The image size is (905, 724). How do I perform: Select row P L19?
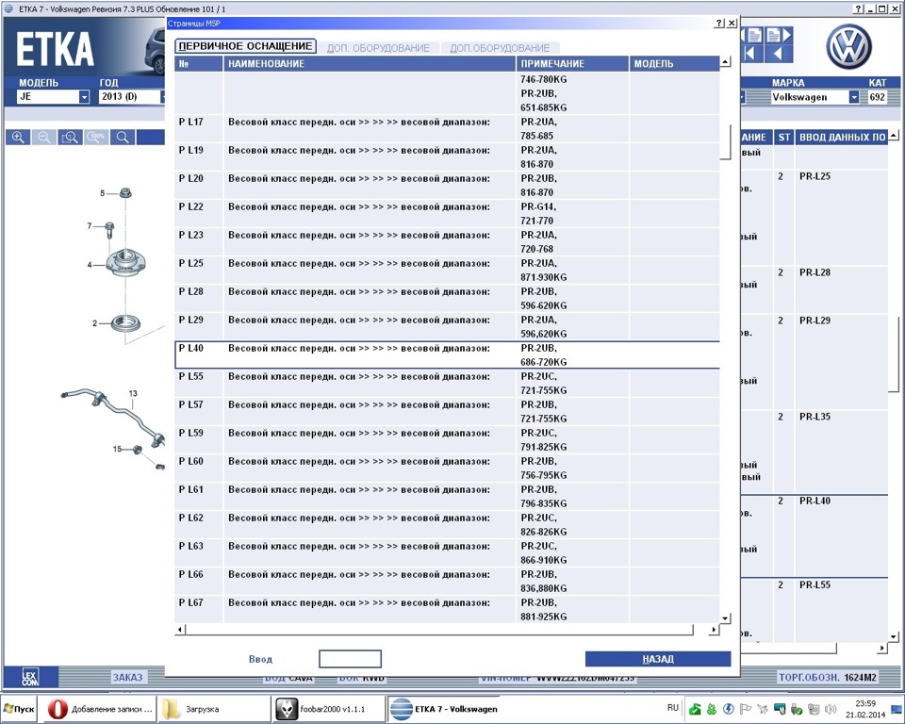pos(447,157)
